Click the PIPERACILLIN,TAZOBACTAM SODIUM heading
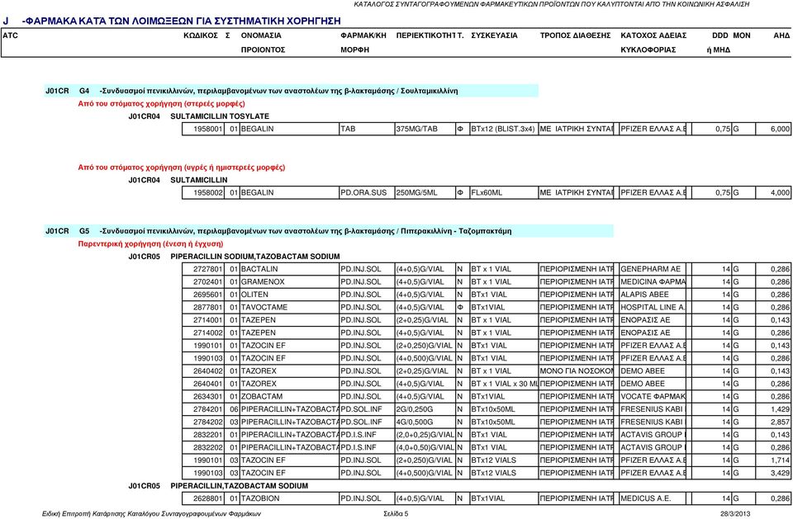793x519 pixels. pyautogui.click(x=240, y=486)
